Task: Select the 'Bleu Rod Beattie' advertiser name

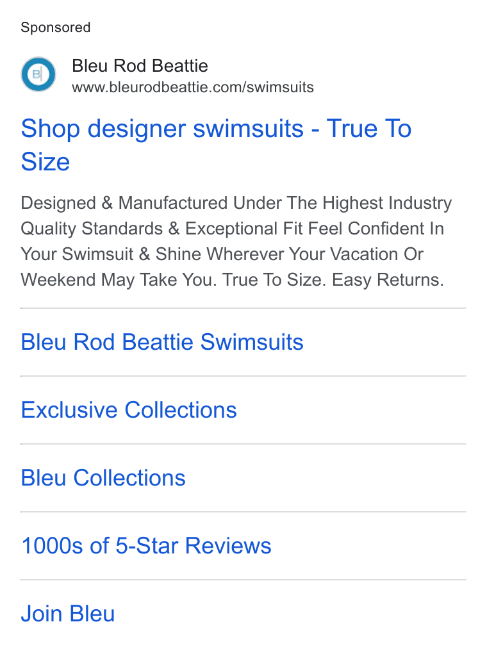Action: (140, 65)
